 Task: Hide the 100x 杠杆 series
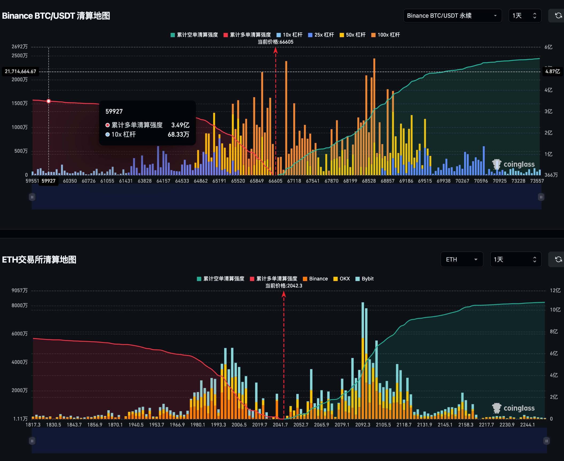click(x=386, y=35)
